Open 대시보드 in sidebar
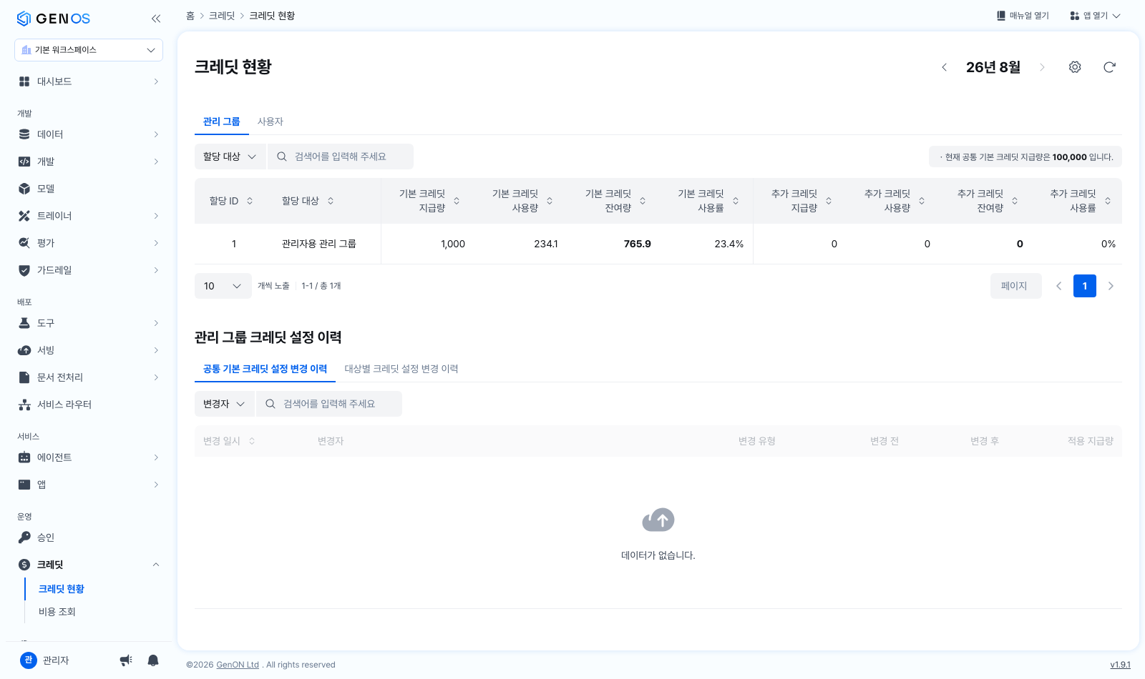The width and height of the screenshot is (1145, 679). point(89,81)
